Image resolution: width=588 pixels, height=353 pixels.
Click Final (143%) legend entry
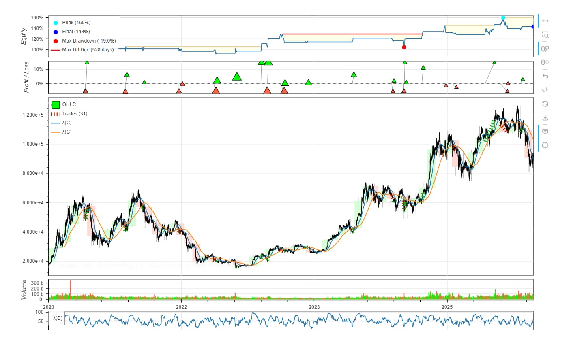(x=72, y=32)
